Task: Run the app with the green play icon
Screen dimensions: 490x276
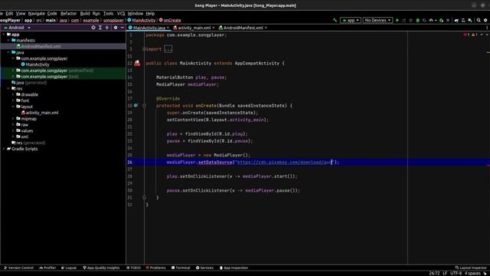Action: tap(397, 21)
